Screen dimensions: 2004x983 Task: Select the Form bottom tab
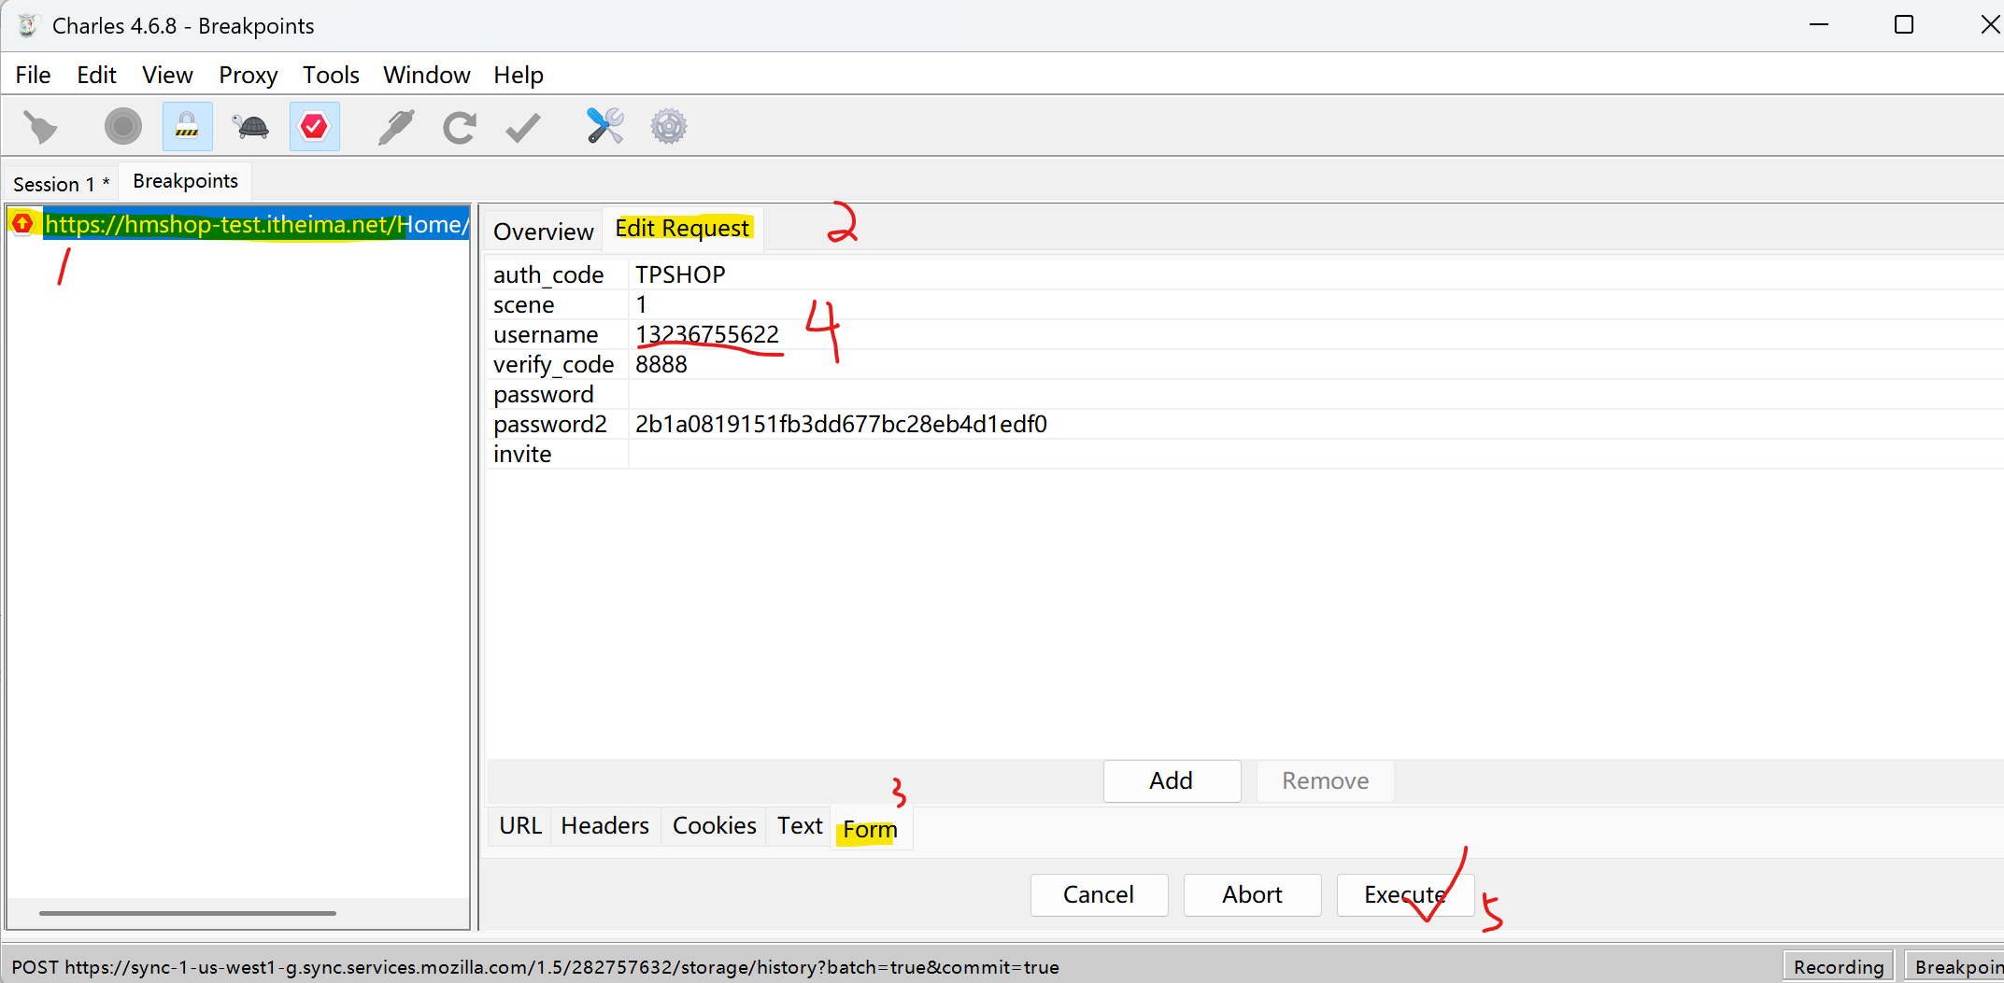870,829
